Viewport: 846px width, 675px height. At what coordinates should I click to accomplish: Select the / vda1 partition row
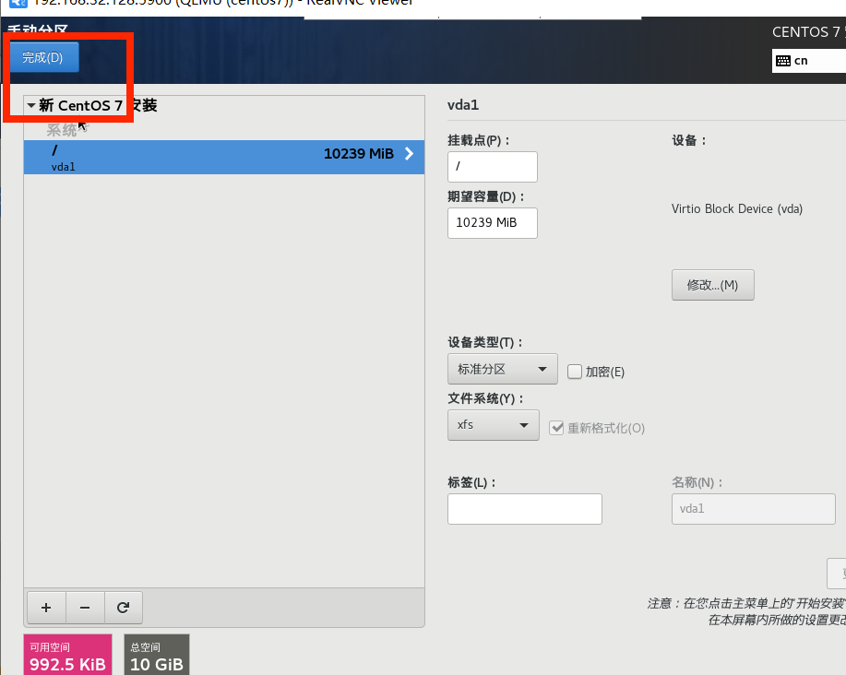click(x=224, y=157)
